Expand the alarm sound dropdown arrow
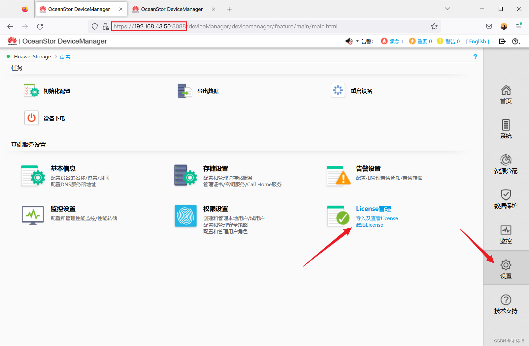 tap(357, 41)
